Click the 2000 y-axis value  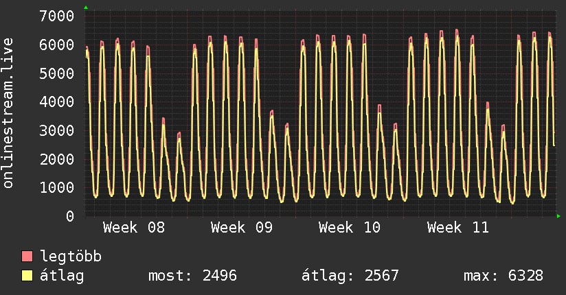pyautogui.click(x=57, y=159)
